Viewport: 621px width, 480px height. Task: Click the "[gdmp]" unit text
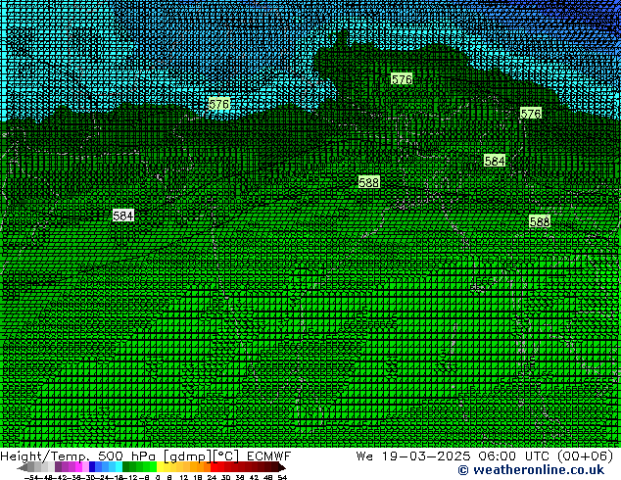[187, 456]
